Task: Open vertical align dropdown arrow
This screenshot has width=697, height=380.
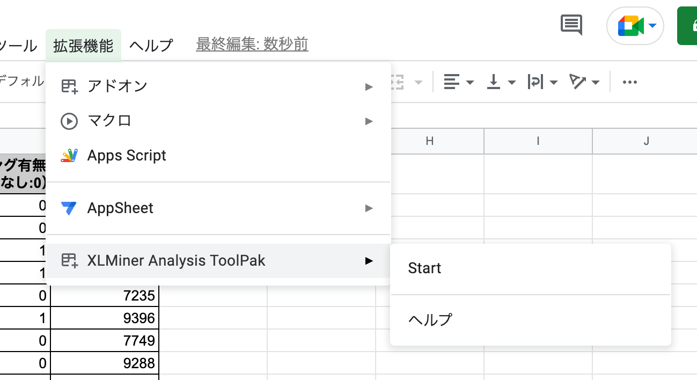Action: (511, 83)
